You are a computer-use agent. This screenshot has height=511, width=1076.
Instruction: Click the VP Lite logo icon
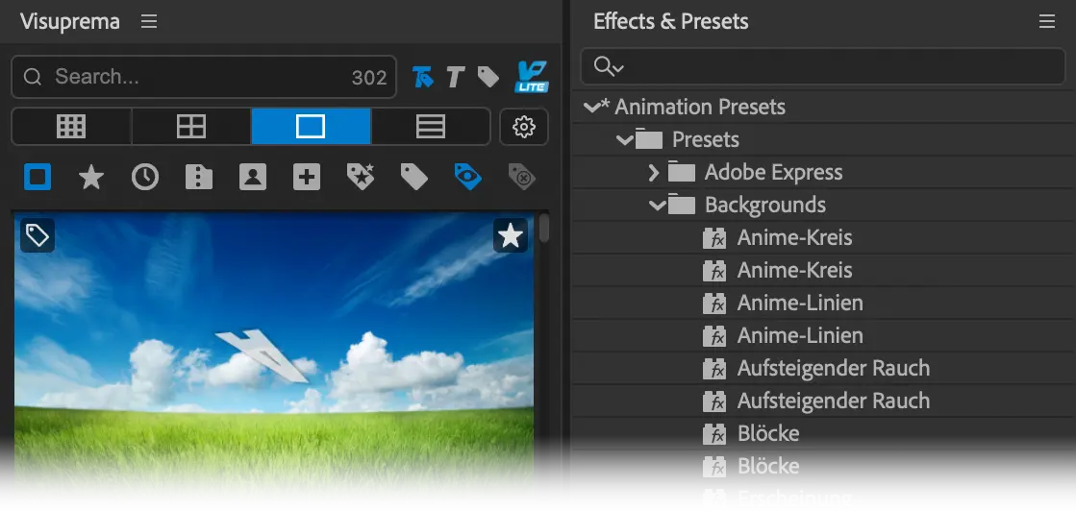tap(531, 77)
